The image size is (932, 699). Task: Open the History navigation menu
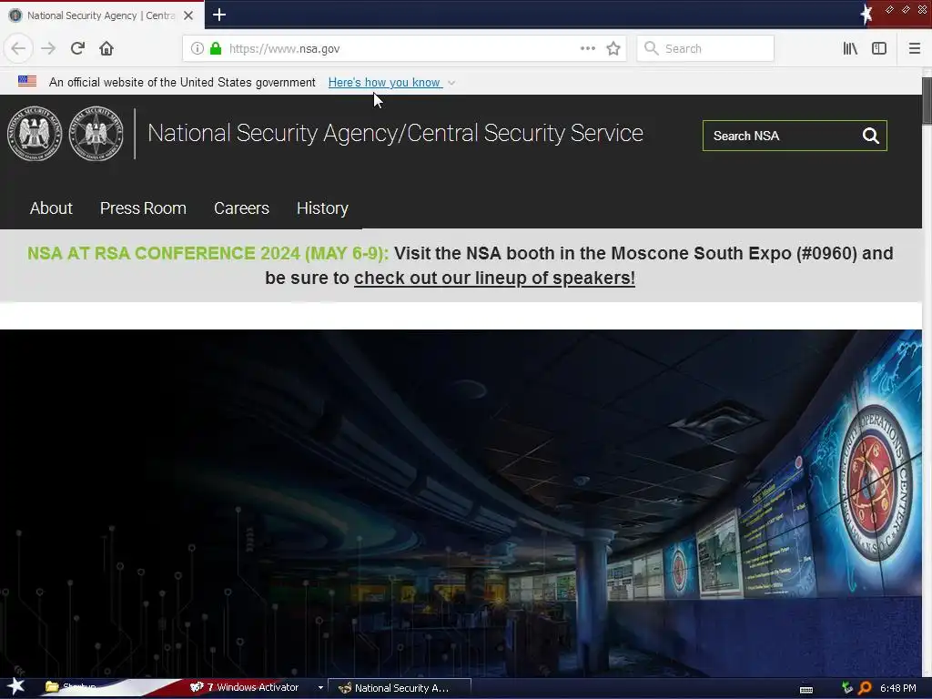[x=322, y=208]
